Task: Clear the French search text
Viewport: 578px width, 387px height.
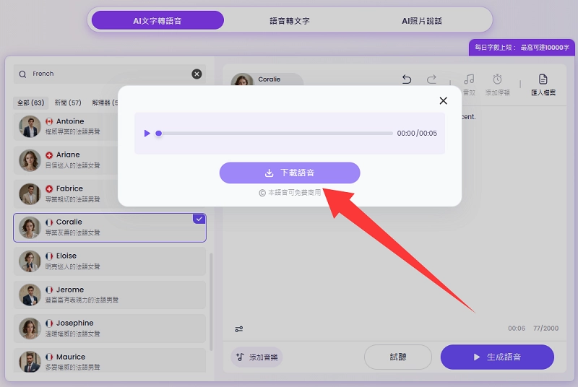Action: tap(197, 74)
